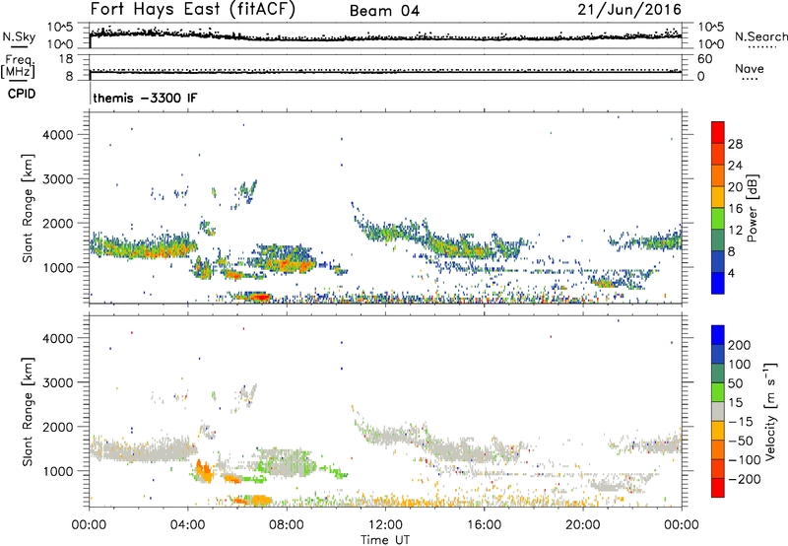The image size is (788, 546).
Task: Click the noise trace in the N.Sky panel
Action: tap(385, 36)
